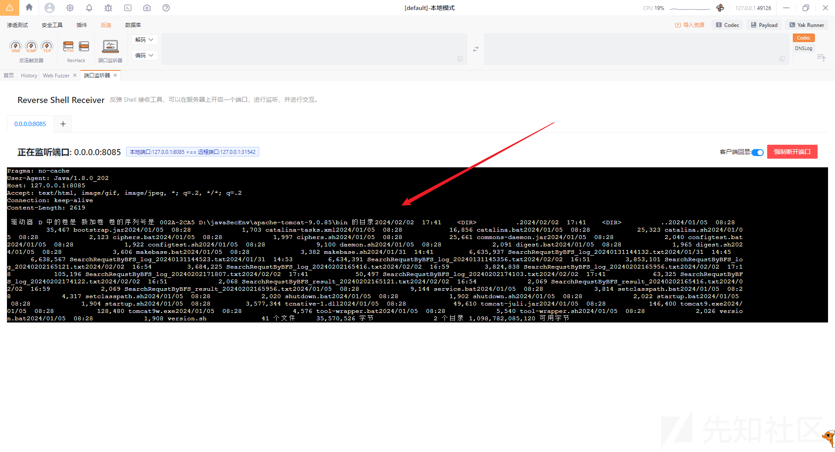Close the Web Fuzzer tab
The width and height of the screenshot is (835, 452).
pos(75,75)
